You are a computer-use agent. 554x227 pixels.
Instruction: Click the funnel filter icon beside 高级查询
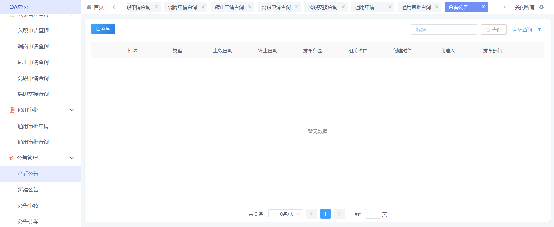click(540, 30)
